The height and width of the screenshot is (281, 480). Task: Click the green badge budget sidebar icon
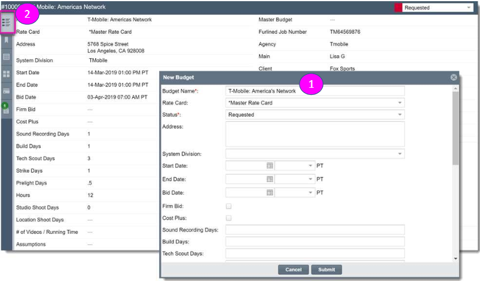(x=6, y=108)
